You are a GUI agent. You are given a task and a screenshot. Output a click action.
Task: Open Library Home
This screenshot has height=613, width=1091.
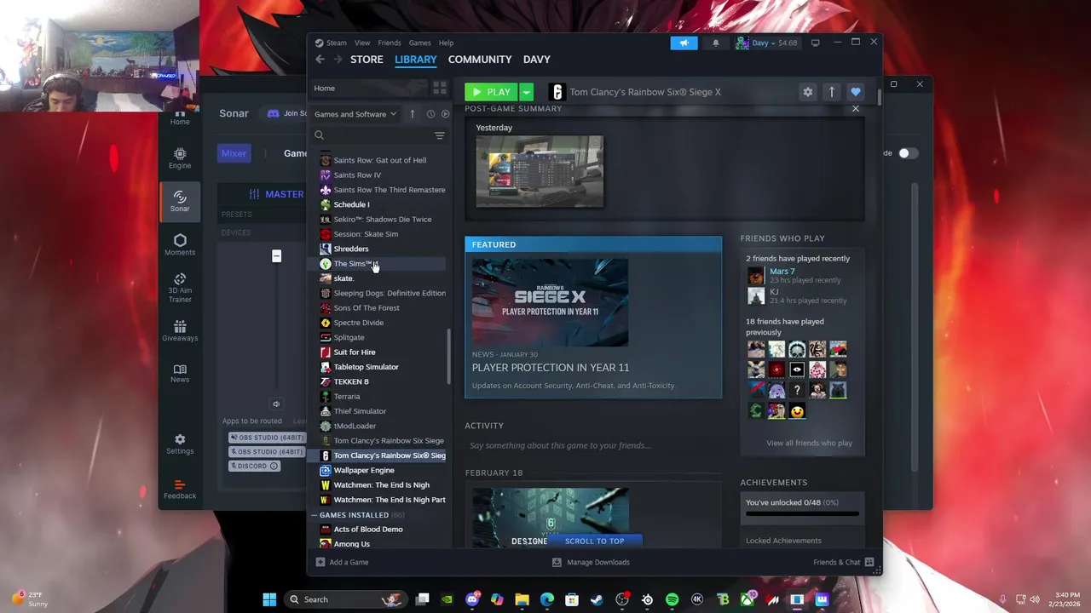[367, 89]
